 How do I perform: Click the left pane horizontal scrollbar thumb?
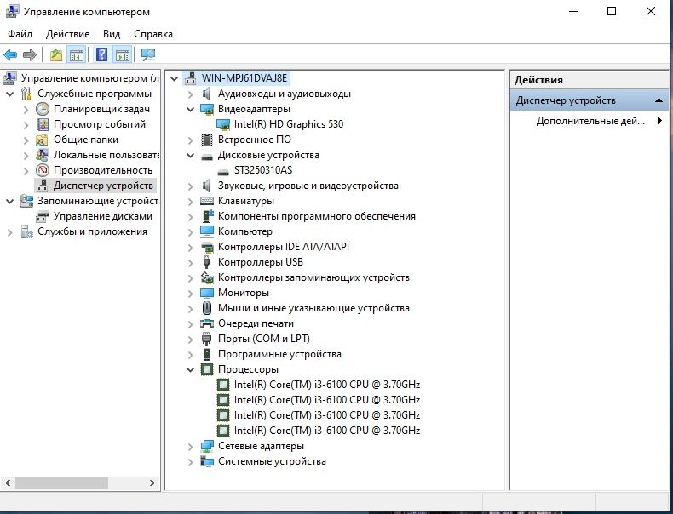(x=61, y=483)
